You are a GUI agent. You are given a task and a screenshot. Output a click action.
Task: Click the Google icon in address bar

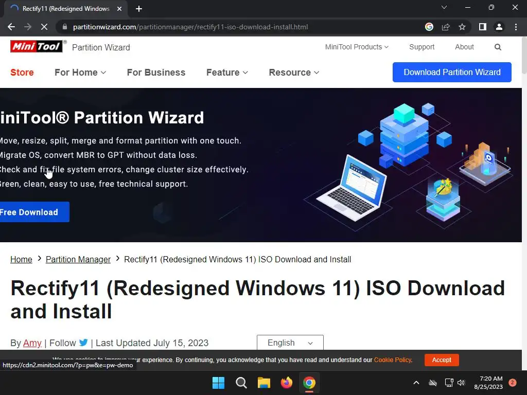point(429,27)
